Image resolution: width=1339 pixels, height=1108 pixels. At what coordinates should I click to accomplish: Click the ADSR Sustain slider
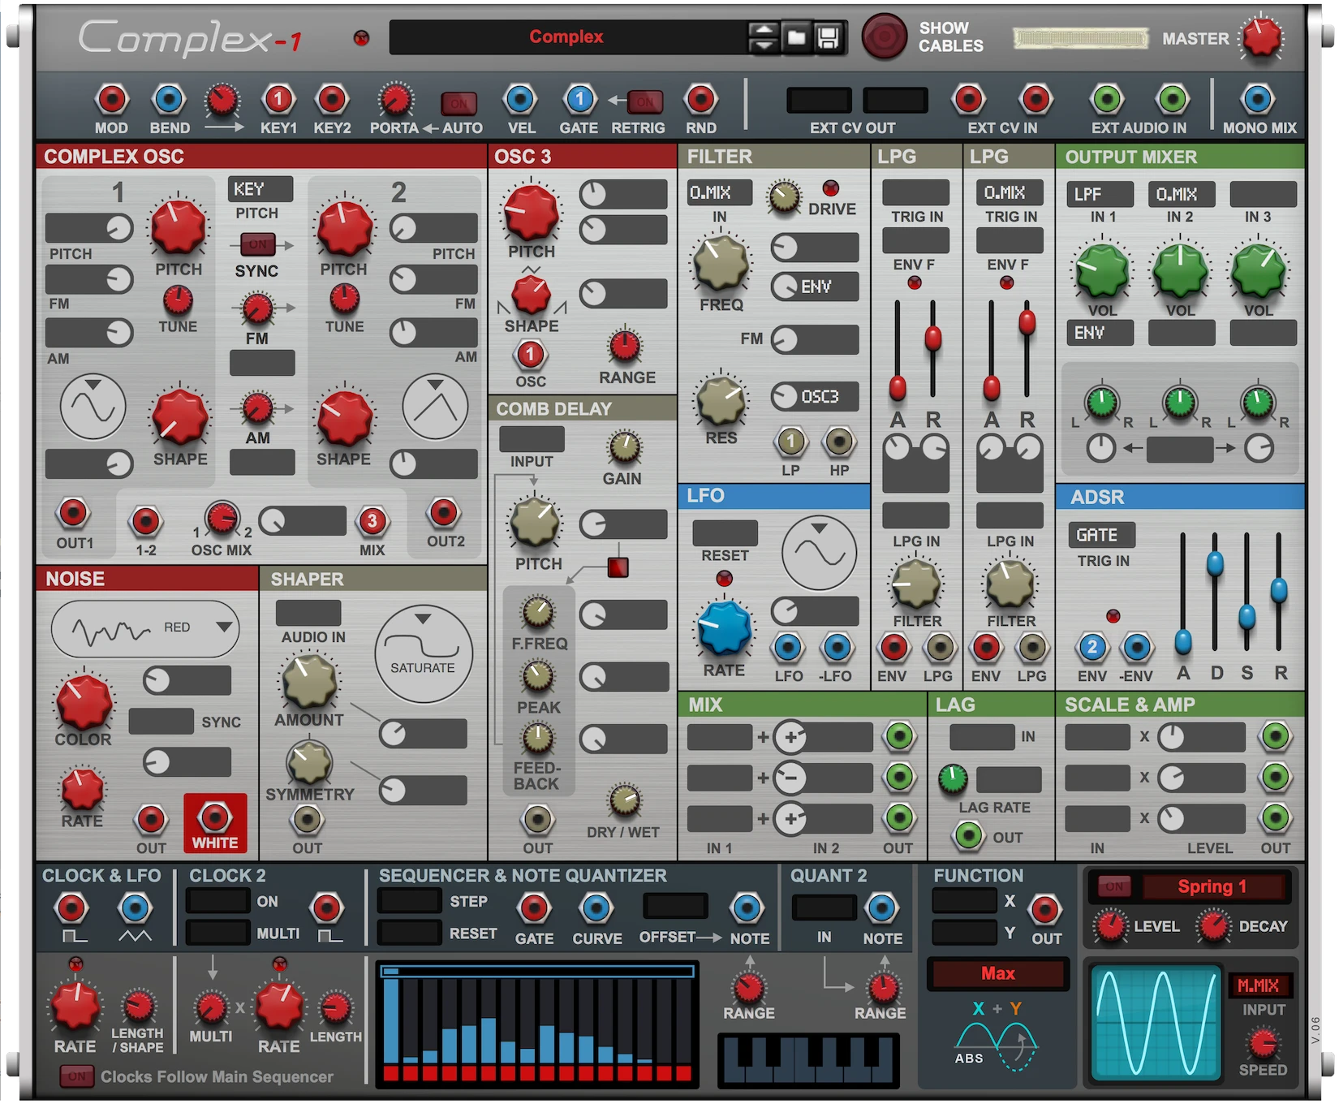[1247, 617]
